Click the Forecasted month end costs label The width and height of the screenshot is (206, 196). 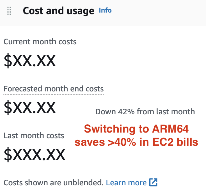point(54,89)
